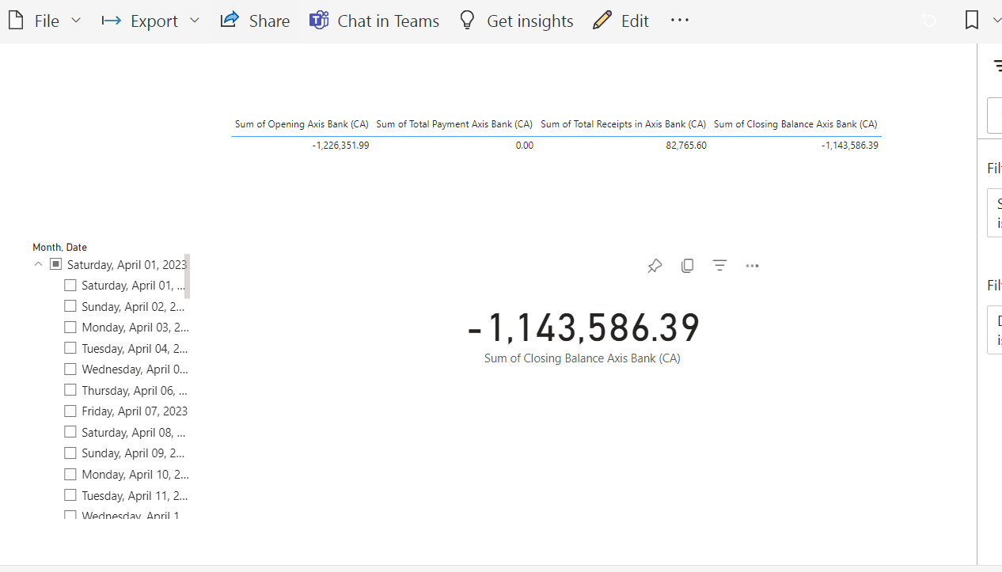
Task: Click the Teams logo icon
Action: 319,21
